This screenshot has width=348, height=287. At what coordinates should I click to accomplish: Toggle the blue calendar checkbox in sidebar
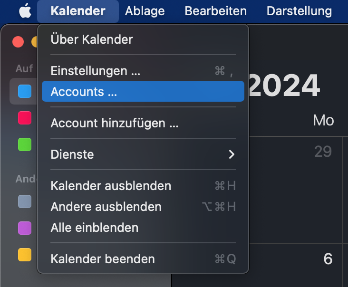click(x=25, y=91)
